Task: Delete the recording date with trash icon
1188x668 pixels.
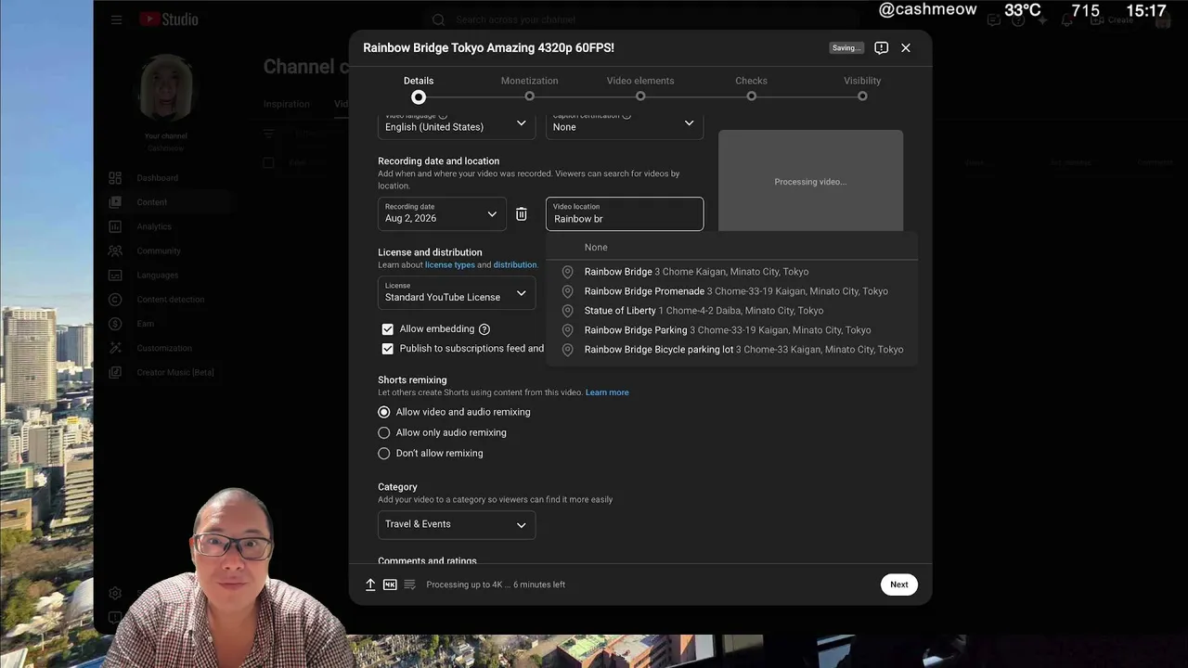Action: click(x=522, y=214)
